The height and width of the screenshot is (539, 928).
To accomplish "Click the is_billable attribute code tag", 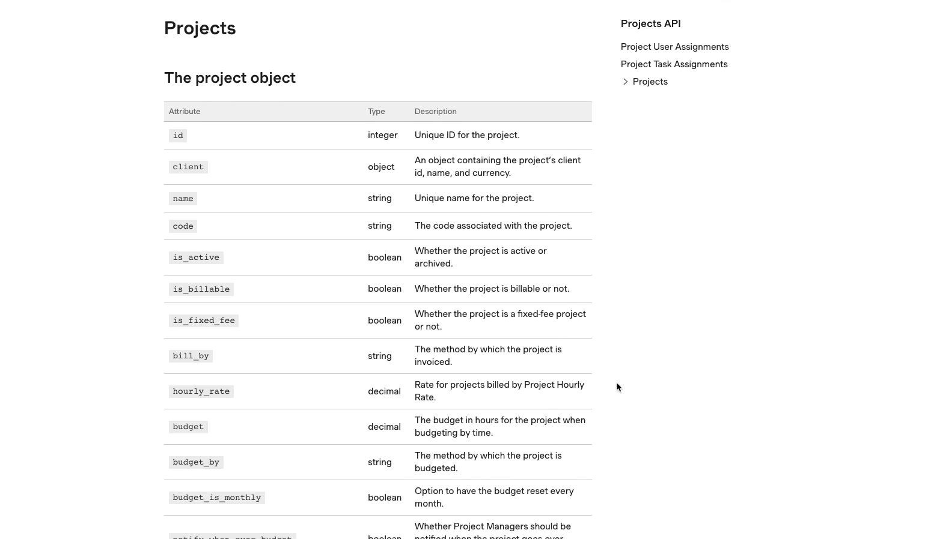I will [201, 289].
